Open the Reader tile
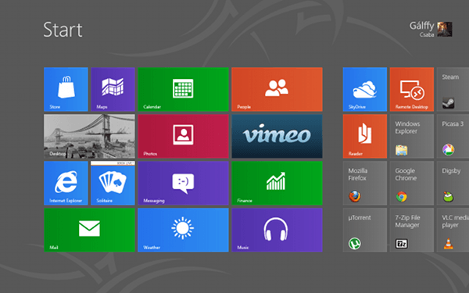This screenshot has width=469, height=293. click(364, 136)
